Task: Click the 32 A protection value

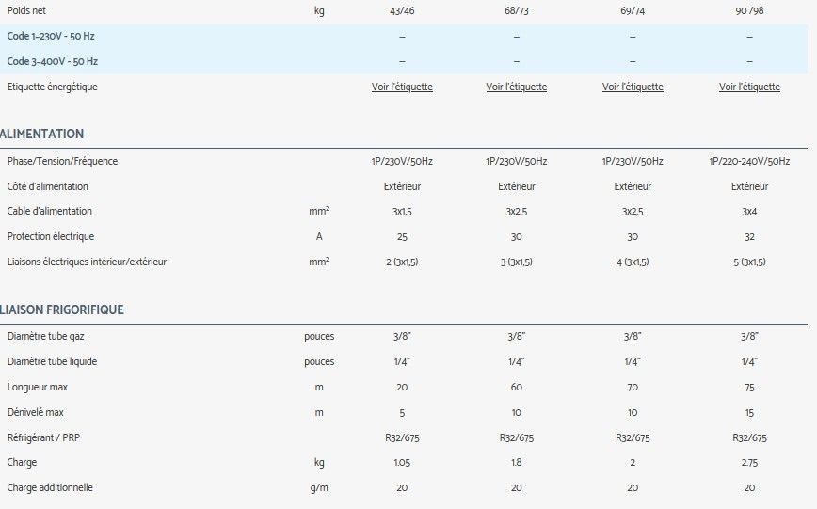Action: (749, 236)
